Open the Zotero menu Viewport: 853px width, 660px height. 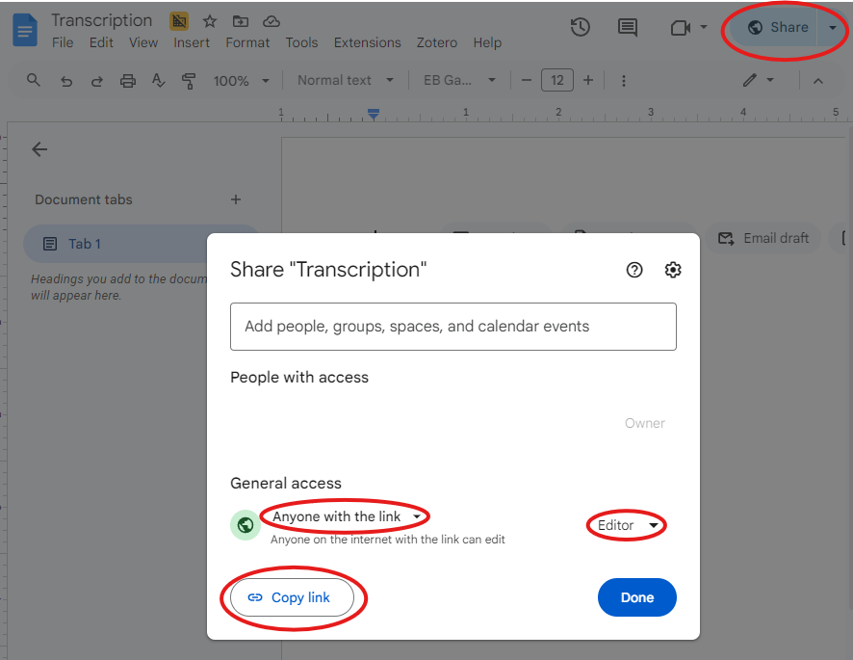coord(437,42)
